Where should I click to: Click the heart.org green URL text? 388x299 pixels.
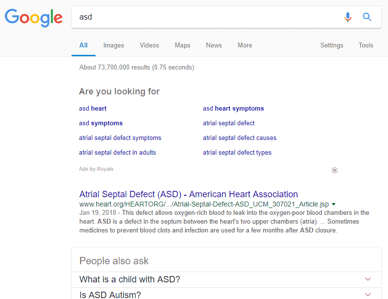click(x=204, y=205)
